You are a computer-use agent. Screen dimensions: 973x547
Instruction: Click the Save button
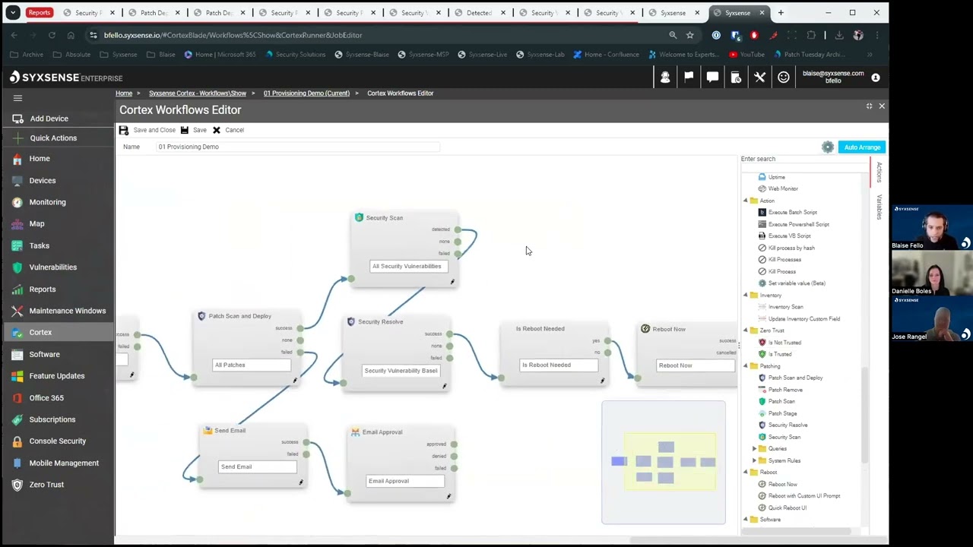click(193, 130)
